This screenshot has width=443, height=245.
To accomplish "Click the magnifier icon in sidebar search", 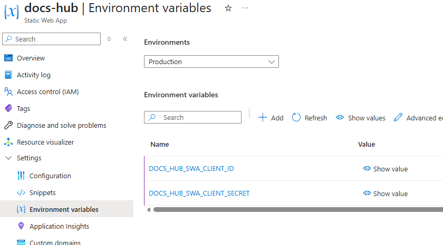I will tap(9, 39).
